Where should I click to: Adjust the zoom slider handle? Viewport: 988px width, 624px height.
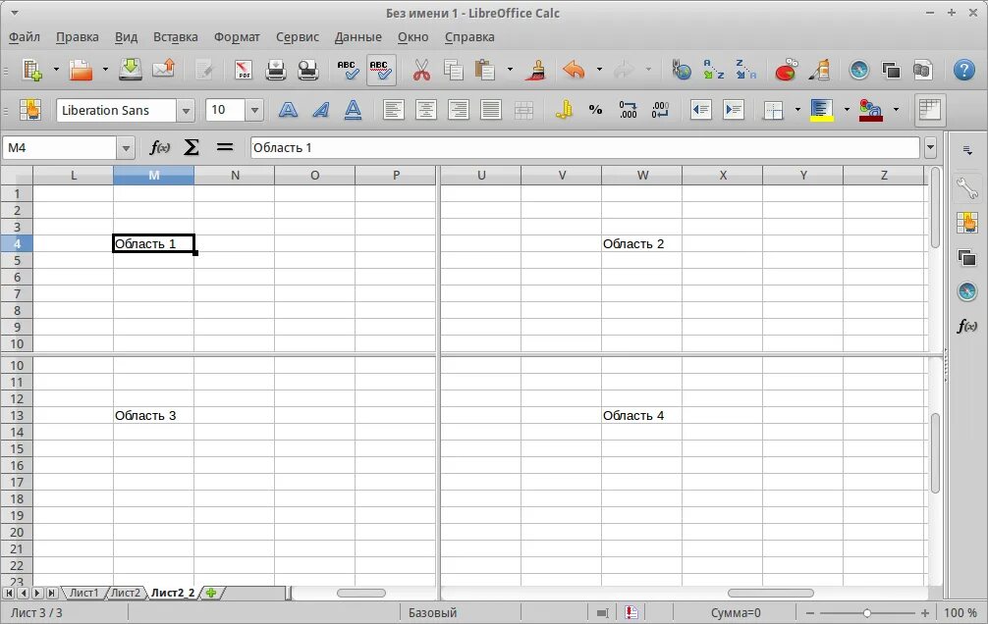tap(867, 612)
